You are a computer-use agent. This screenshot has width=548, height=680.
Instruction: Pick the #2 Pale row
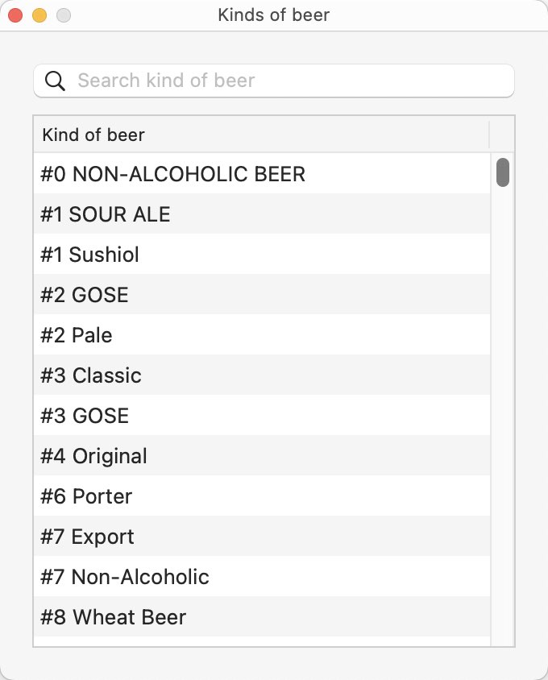click(x=262, y=335)
